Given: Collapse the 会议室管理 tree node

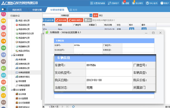Looking at the screenshot, I should (12, 90).
